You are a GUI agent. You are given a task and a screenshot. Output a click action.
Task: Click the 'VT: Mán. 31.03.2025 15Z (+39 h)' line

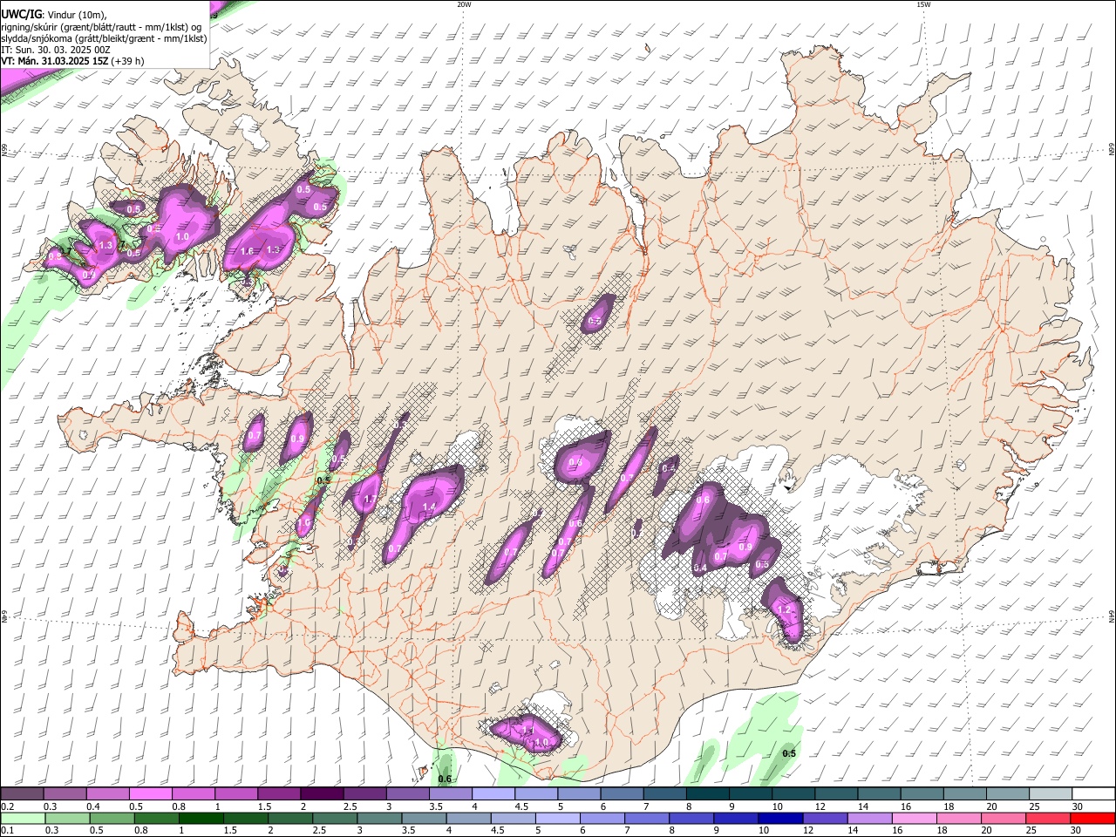73,61
